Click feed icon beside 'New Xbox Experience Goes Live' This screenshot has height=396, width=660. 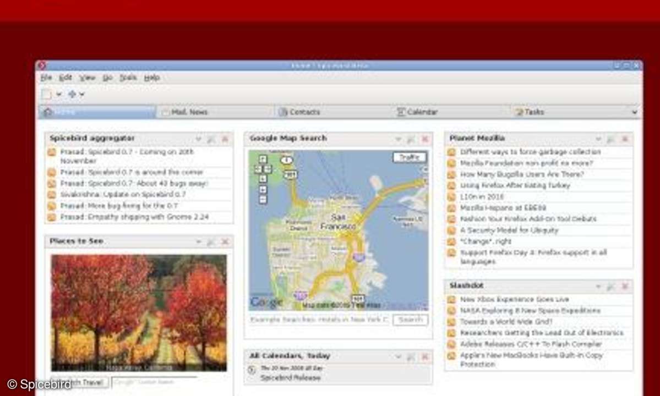[451, 300]
